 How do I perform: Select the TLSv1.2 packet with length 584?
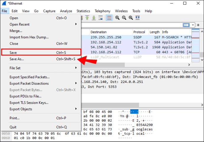coord(136,42)
